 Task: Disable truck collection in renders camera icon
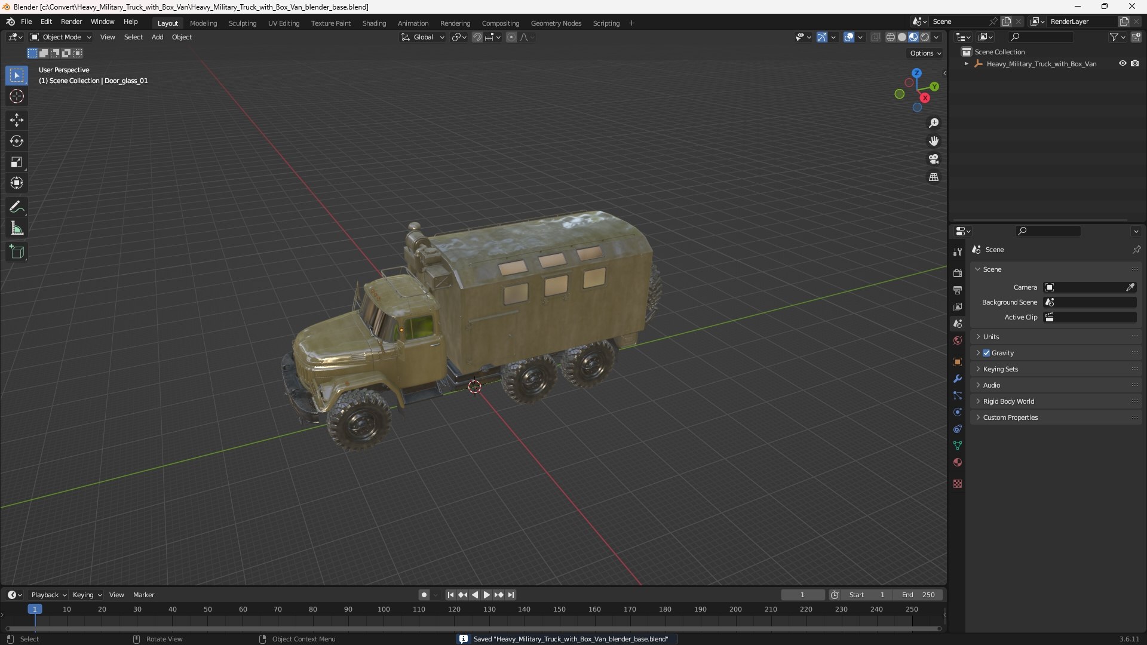coord(1135,64)
